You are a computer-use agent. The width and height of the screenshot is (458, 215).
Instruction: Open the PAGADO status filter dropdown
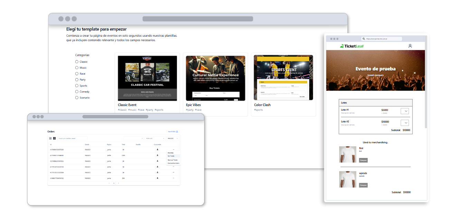coord(173,138)
